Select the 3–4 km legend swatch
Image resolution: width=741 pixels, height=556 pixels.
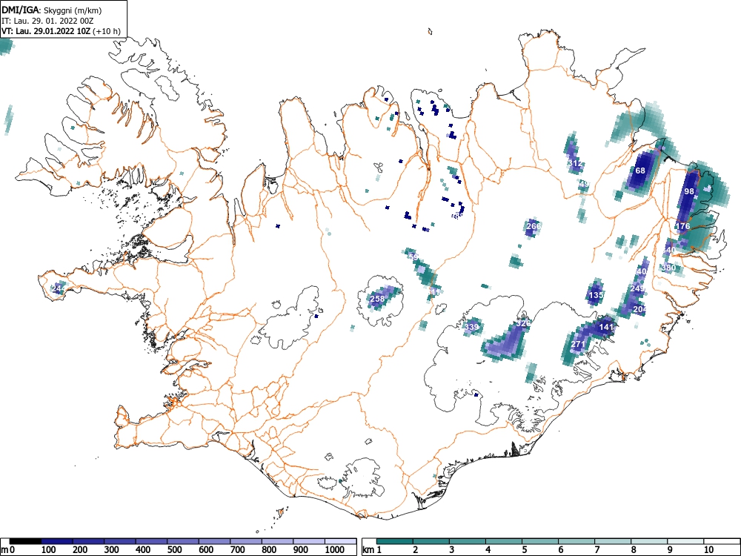pyautogui.click(x=468, y=541)
